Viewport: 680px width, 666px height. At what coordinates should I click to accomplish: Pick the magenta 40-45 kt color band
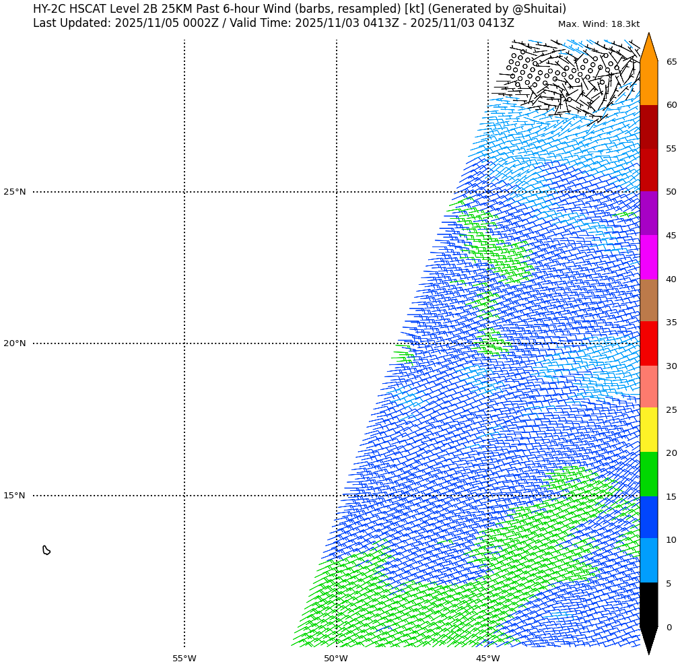point(648,257)
